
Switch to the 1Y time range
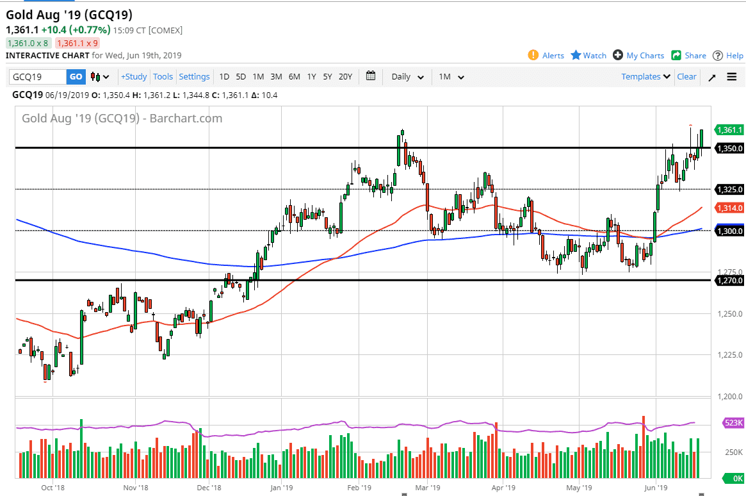(x=311, y=76)
